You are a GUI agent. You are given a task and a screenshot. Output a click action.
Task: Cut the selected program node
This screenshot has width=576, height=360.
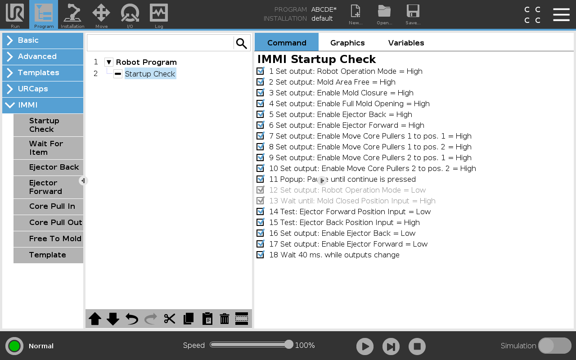click(170, 319)
